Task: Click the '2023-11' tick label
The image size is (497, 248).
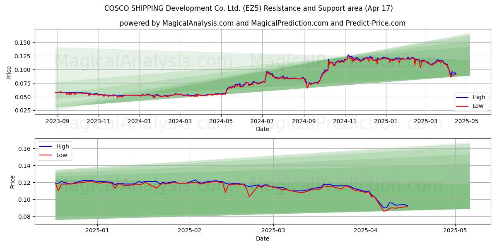Action: coord(99,121)
